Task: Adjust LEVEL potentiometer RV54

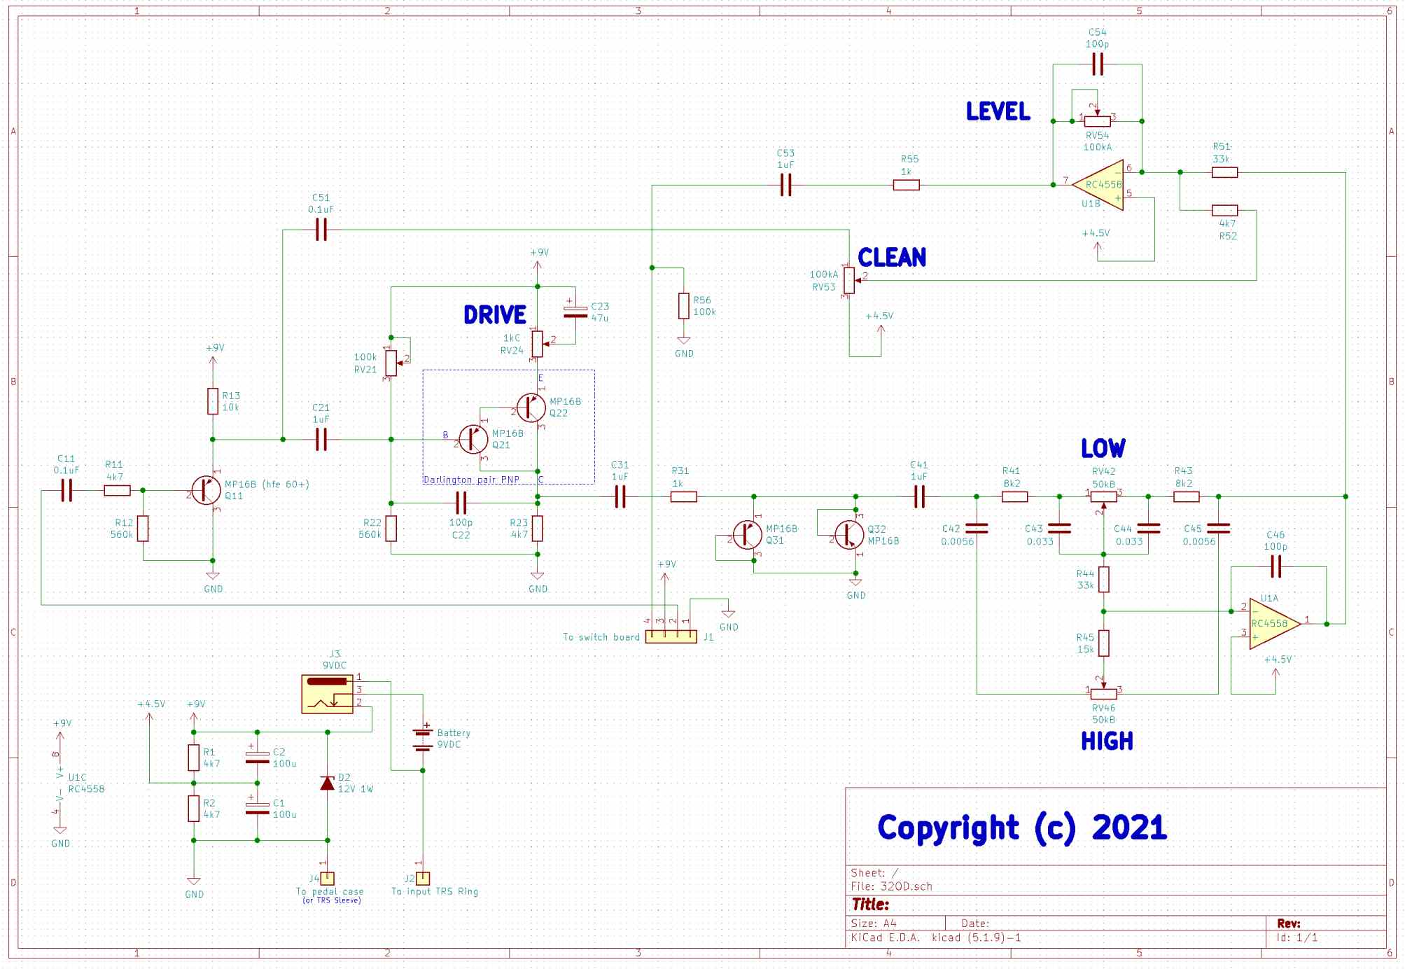Action: pyautogui.click(x=1097, y=121)
